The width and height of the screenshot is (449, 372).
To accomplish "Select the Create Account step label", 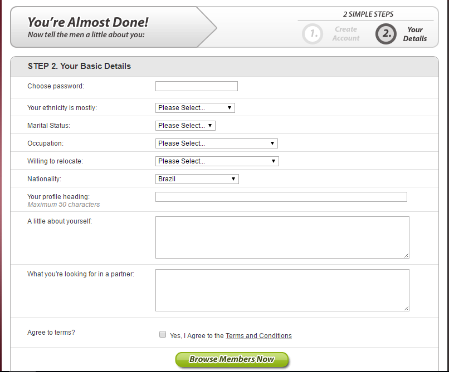I will click(346, 34).
